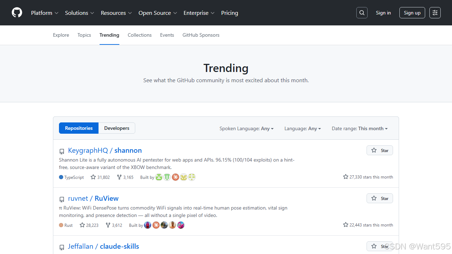Screen dimensions: 452x254
Task: Open the fifth contributor avatar on RuView
Action: [181, 225]
